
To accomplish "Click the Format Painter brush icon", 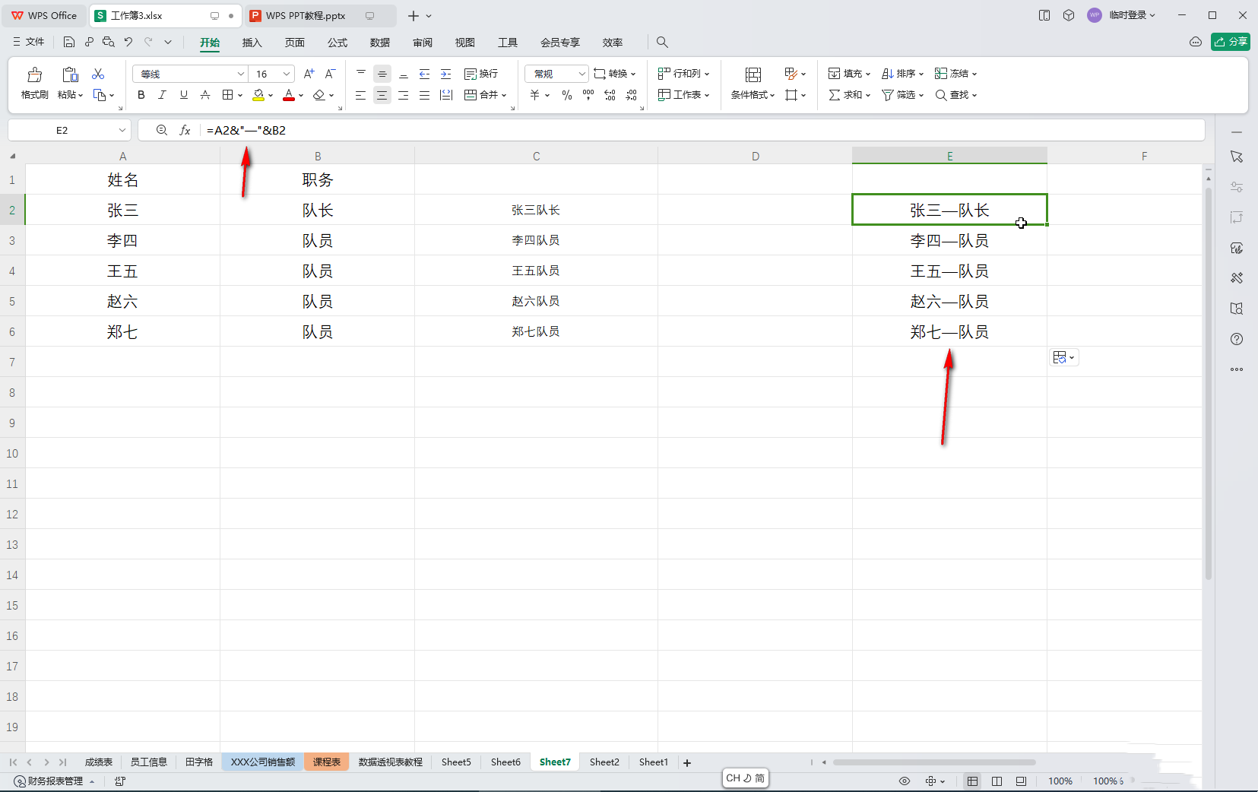I will tap(35, 75).
